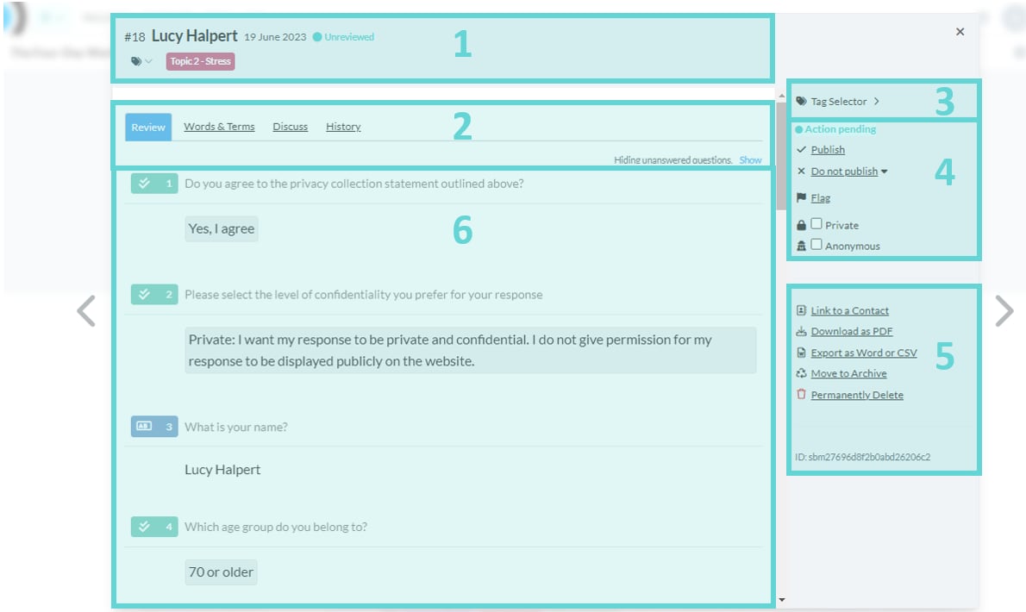Click the Unreviewed status indicator
The image size is (1026, 612).
pos(343,37)
